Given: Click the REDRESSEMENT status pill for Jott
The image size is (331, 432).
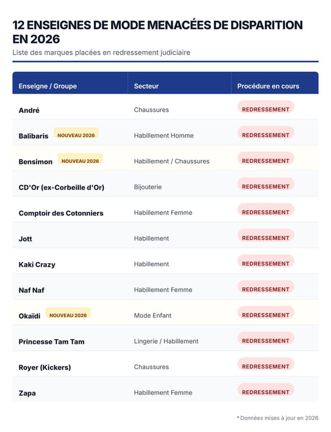Looking at the screenshot, I should coord(265,238).
